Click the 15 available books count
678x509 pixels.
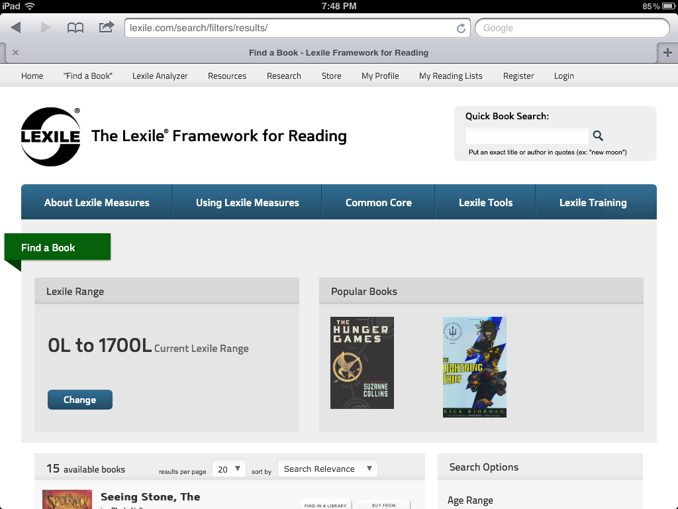pyautogui.click(x=85, y=469)
